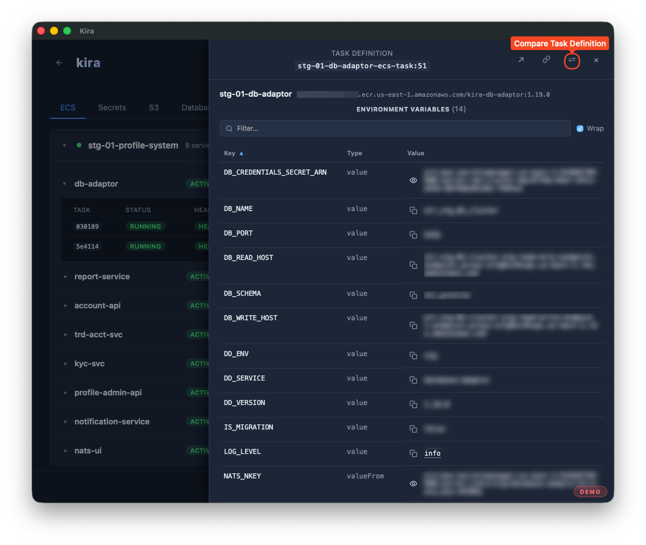Expand the notification-service row

pos(65,422)
